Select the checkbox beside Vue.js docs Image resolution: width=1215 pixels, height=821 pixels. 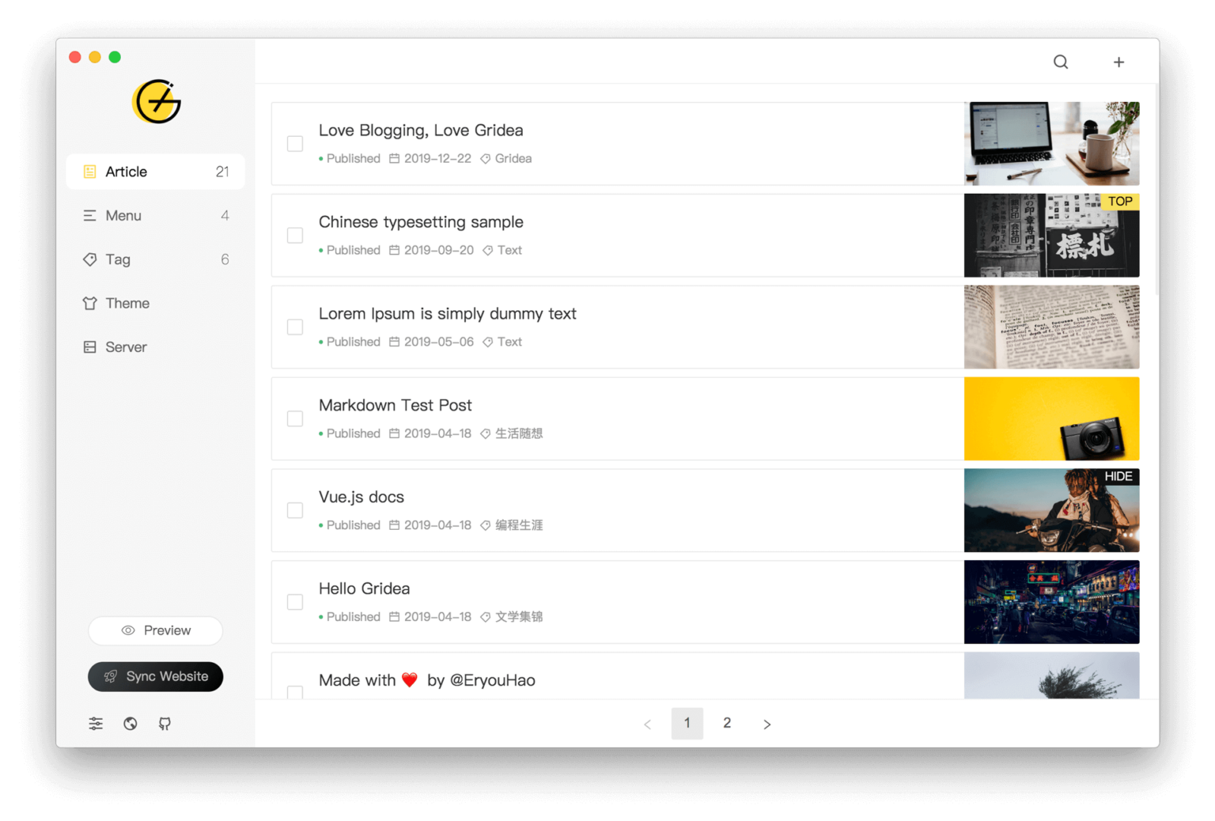coord(294,510)
